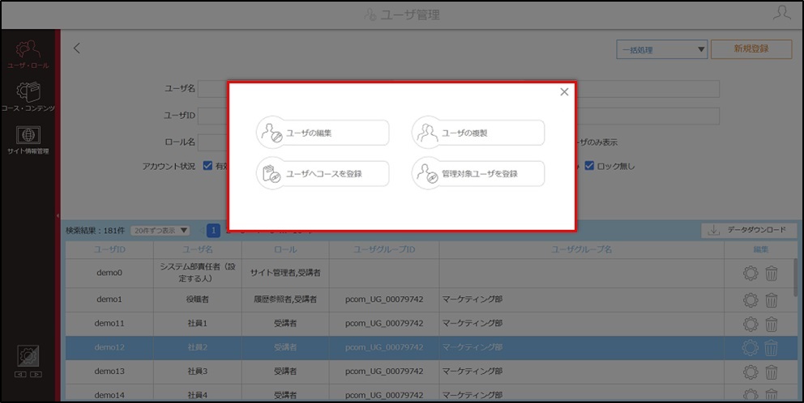The height and width of the screenshot is (403, 804).
Task: Click edit gear for demo12 row
Action: coord(751,348)
